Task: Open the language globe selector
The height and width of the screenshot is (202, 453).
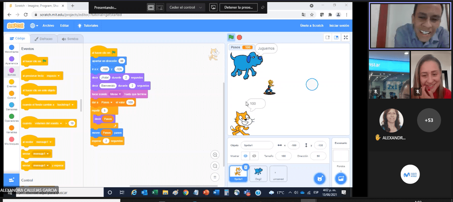Action: pyautogui.click(x=34, y=26)
